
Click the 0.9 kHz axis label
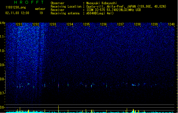(2, 65)
